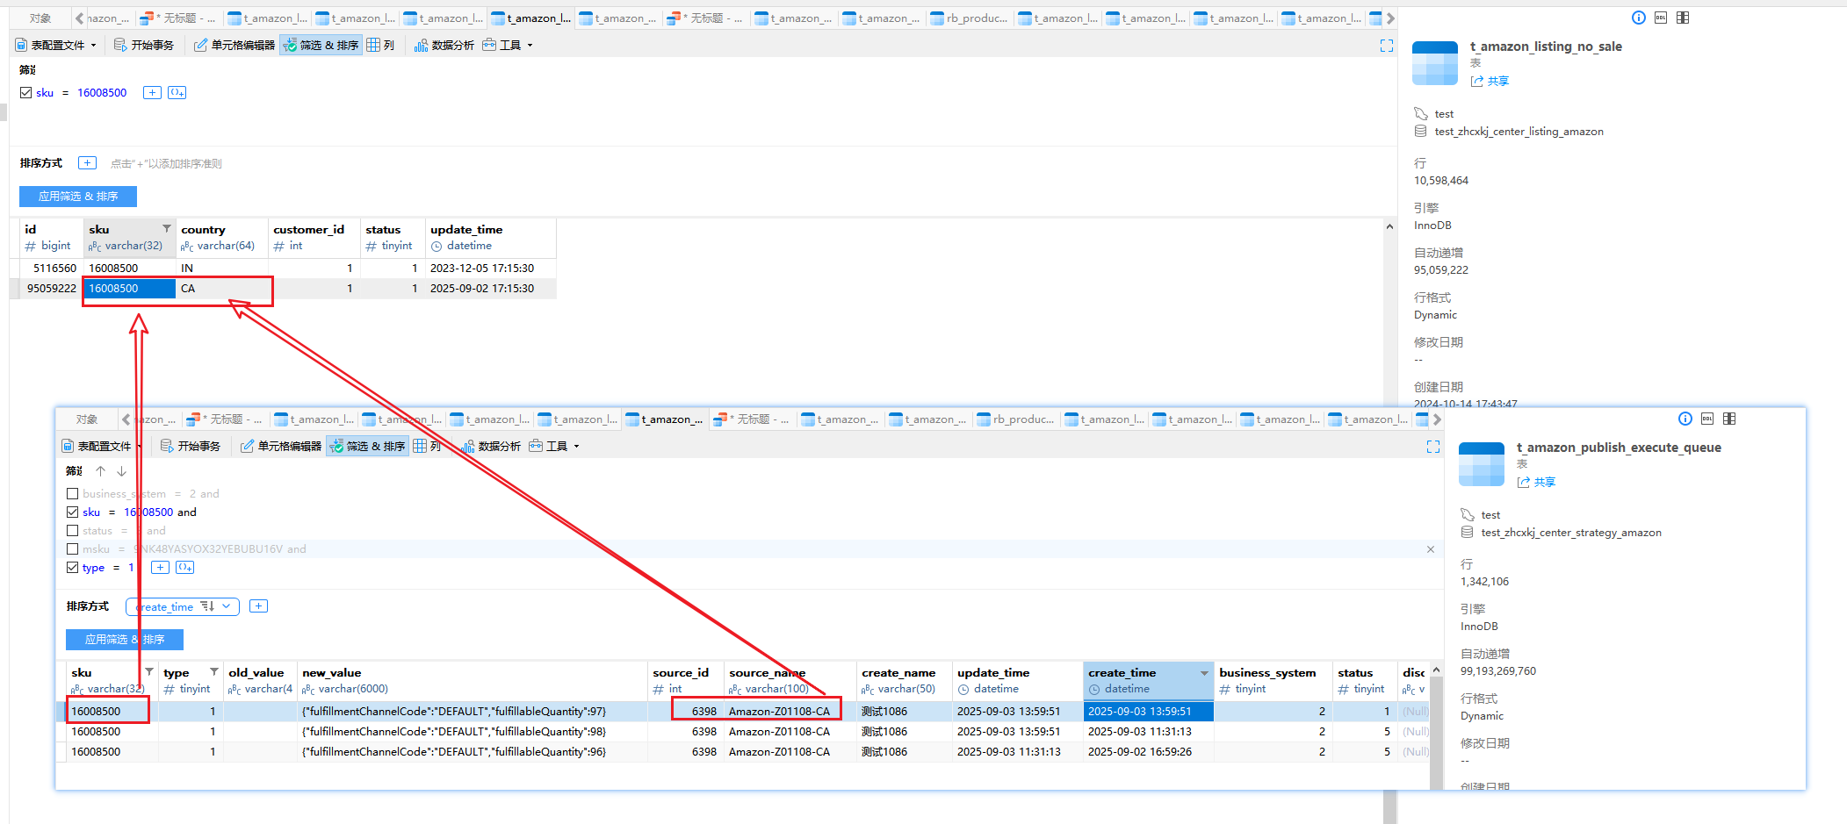The image size is (1847, 824).
Task: Show the info panel for t_amazon_publish_execute_queue
Action: coord(1685,419)
